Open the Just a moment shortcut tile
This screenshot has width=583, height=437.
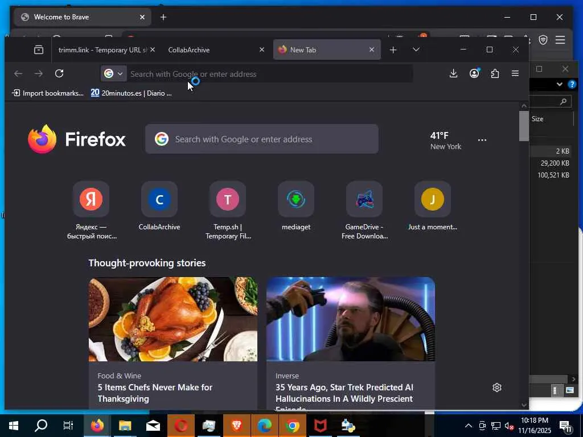433,206
